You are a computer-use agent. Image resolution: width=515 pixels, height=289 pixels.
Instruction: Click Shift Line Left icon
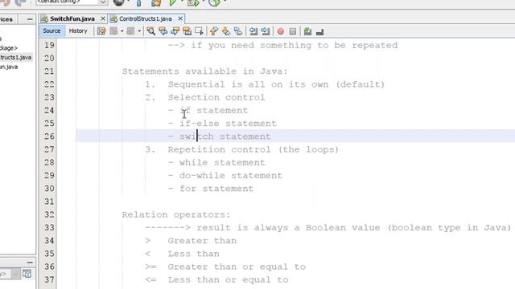tap(253, 31)
